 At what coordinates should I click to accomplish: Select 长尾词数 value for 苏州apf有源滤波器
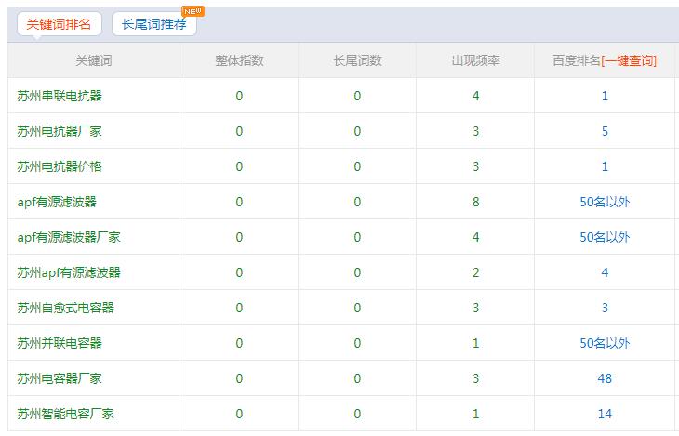coord(357,272)
